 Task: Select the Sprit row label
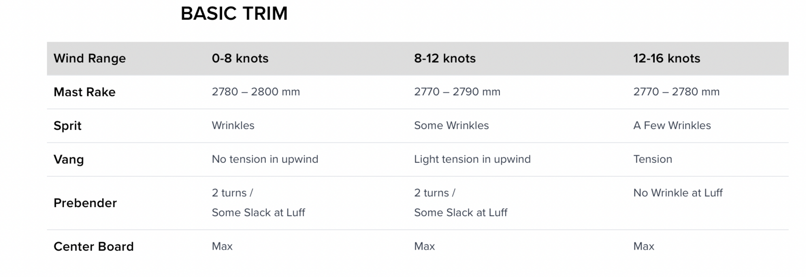(68, 126)
